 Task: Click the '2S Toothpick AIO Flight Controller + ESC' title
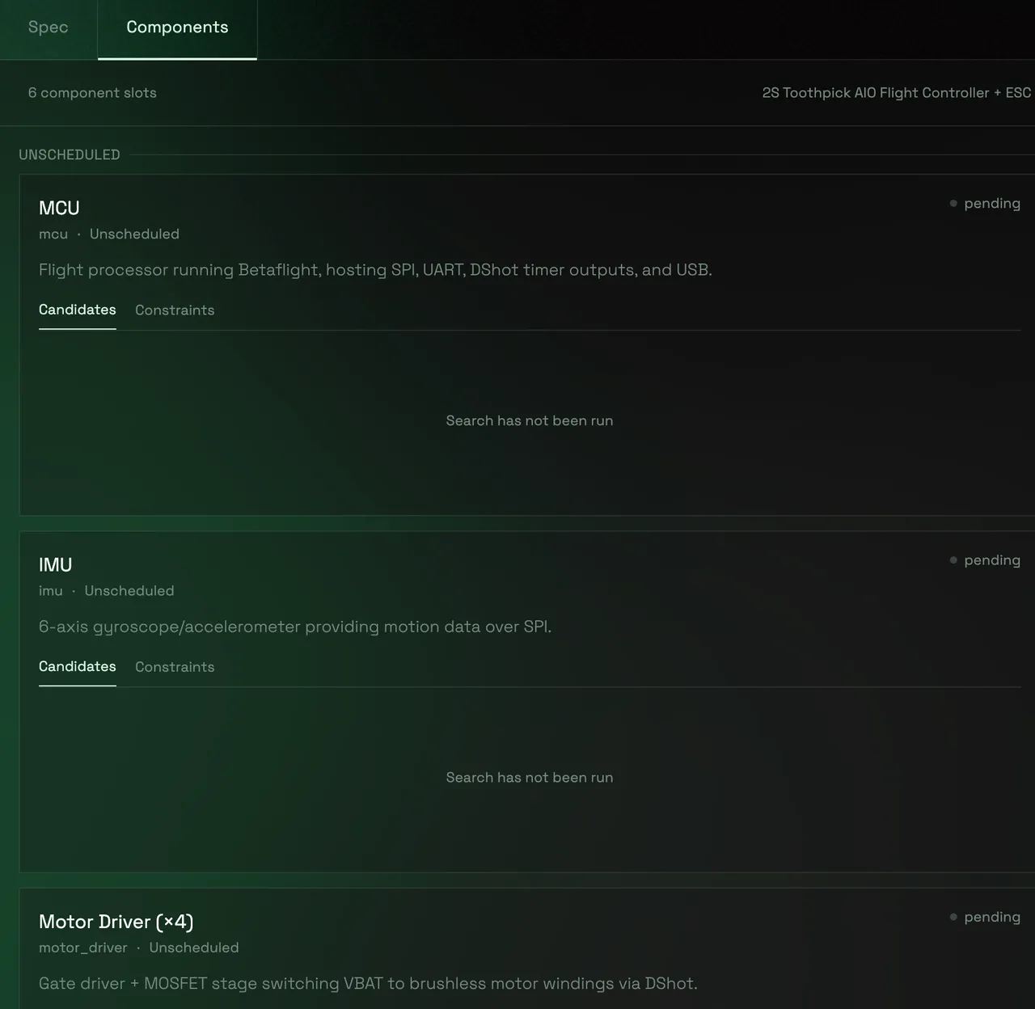point(897,93)
